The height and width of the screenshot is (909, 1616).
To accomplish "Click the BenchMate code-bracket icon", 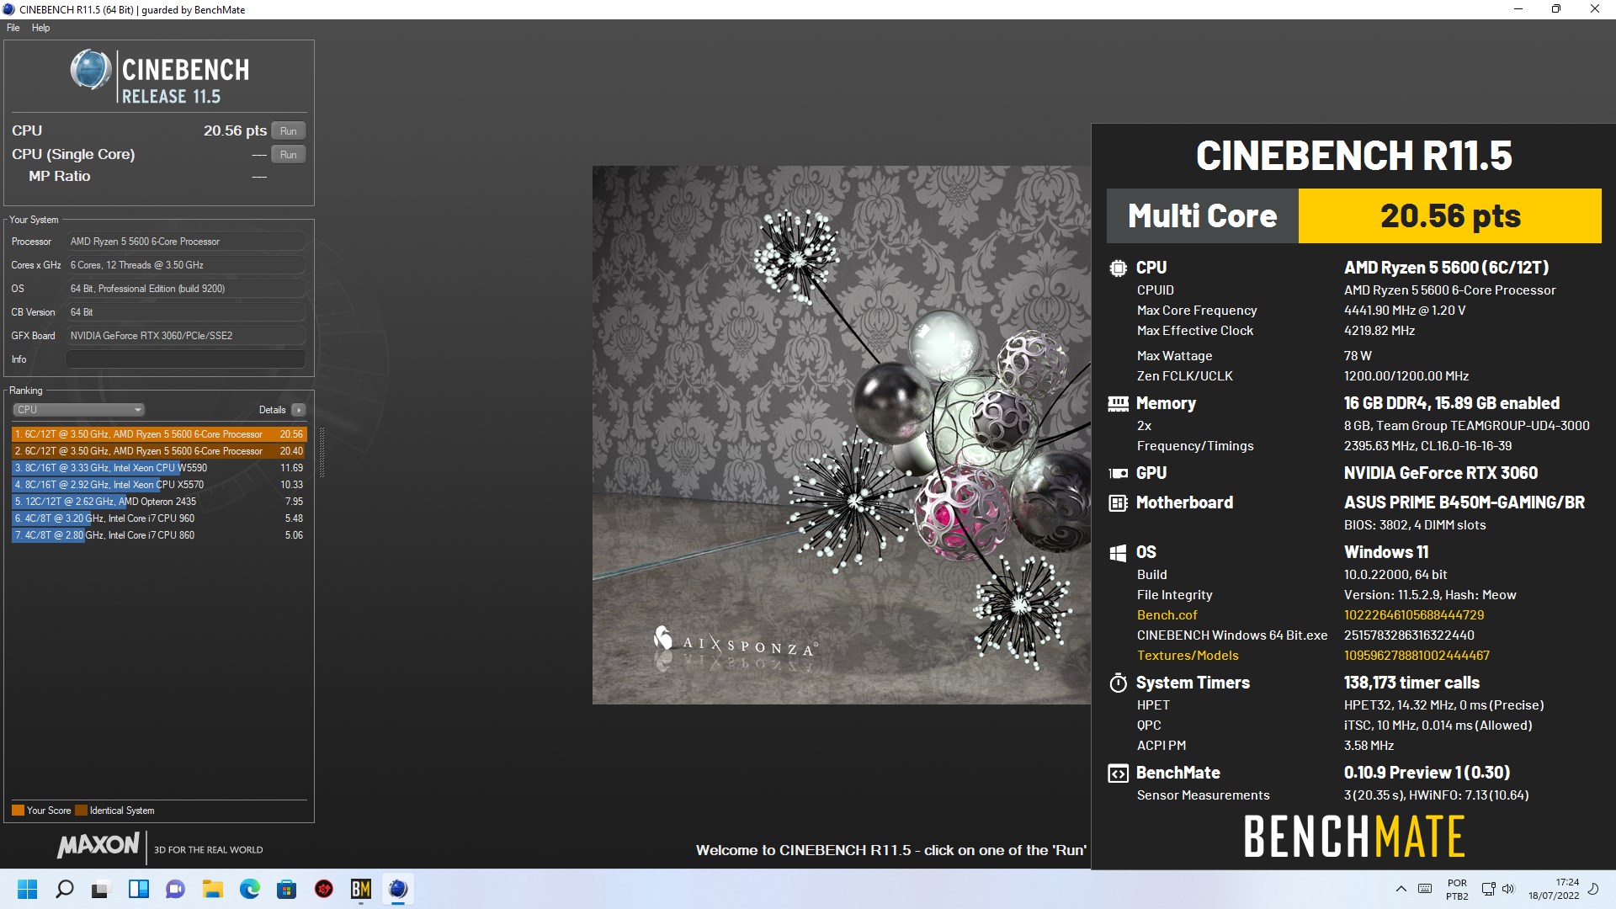I will [1118, 773].
